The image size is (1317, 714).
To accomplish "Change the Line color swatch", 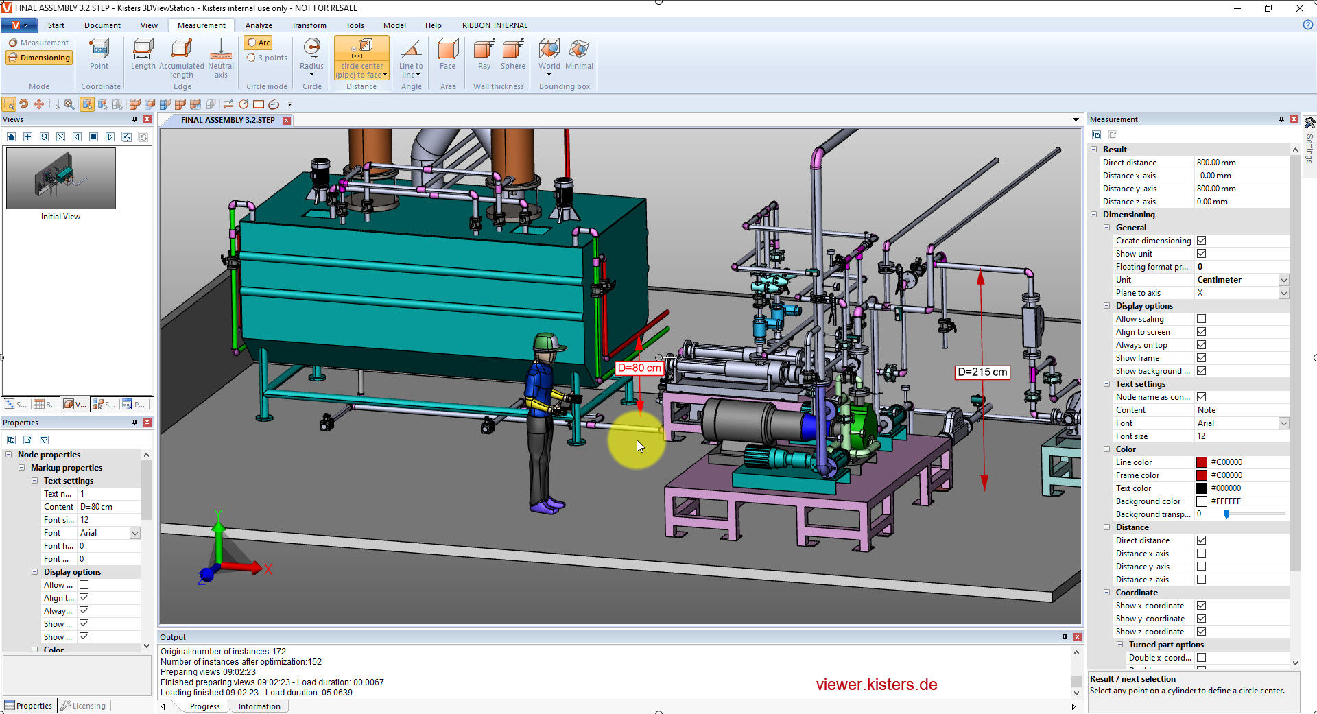I will pyautogui.click(x=1202, y=462).
